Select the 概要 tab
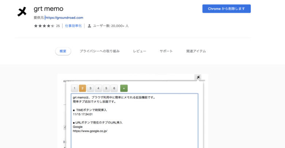The width and height of the screenshot is (285, 148). click(63, 51)
